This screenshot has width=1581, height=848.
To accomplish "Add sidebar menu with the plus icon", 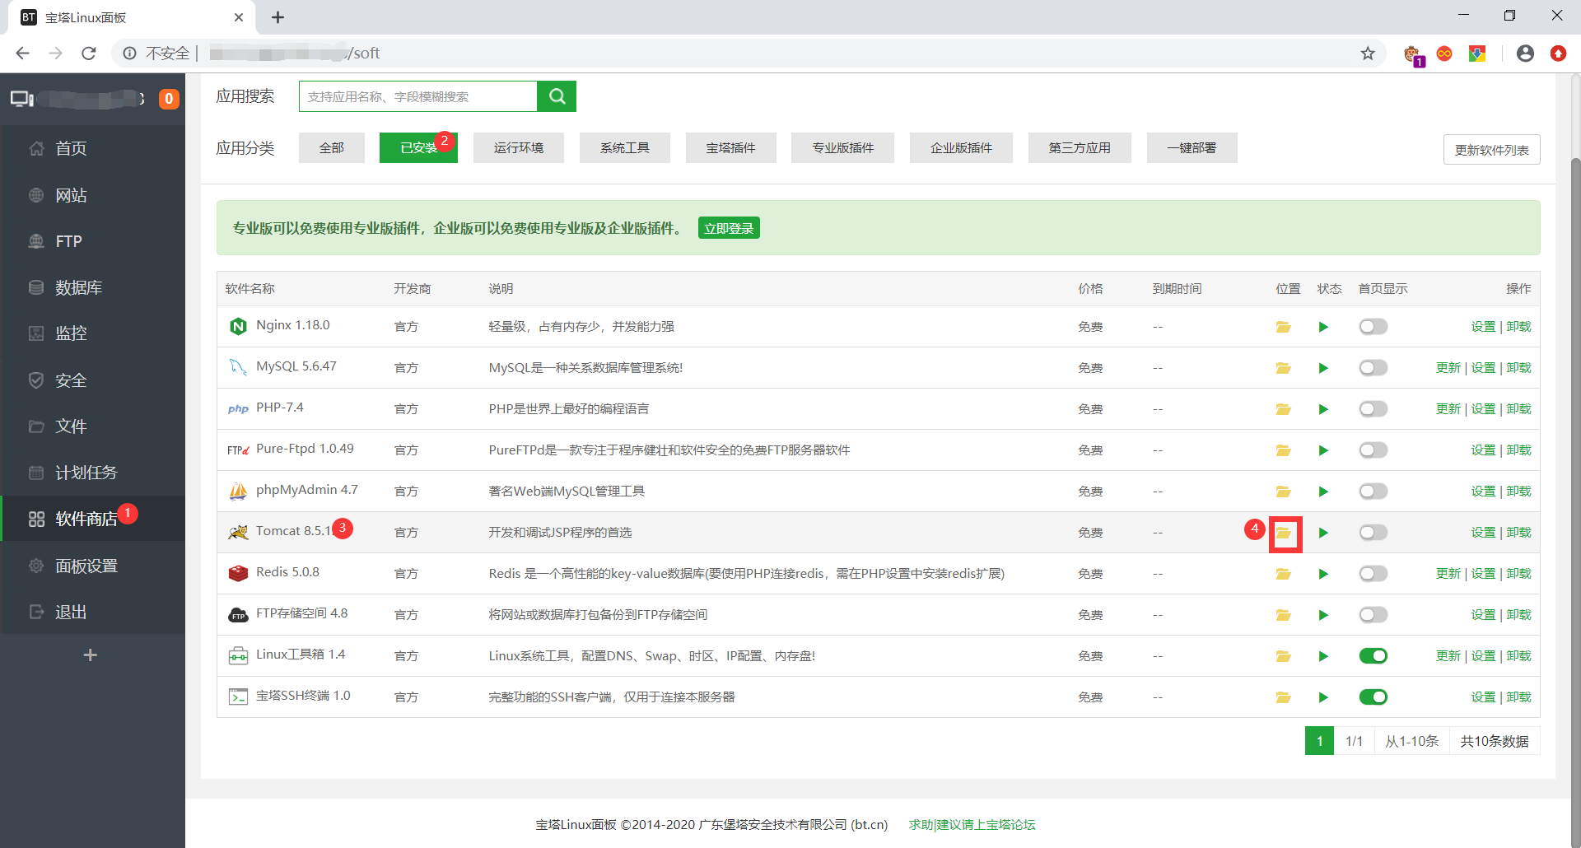I will (91, 655).
